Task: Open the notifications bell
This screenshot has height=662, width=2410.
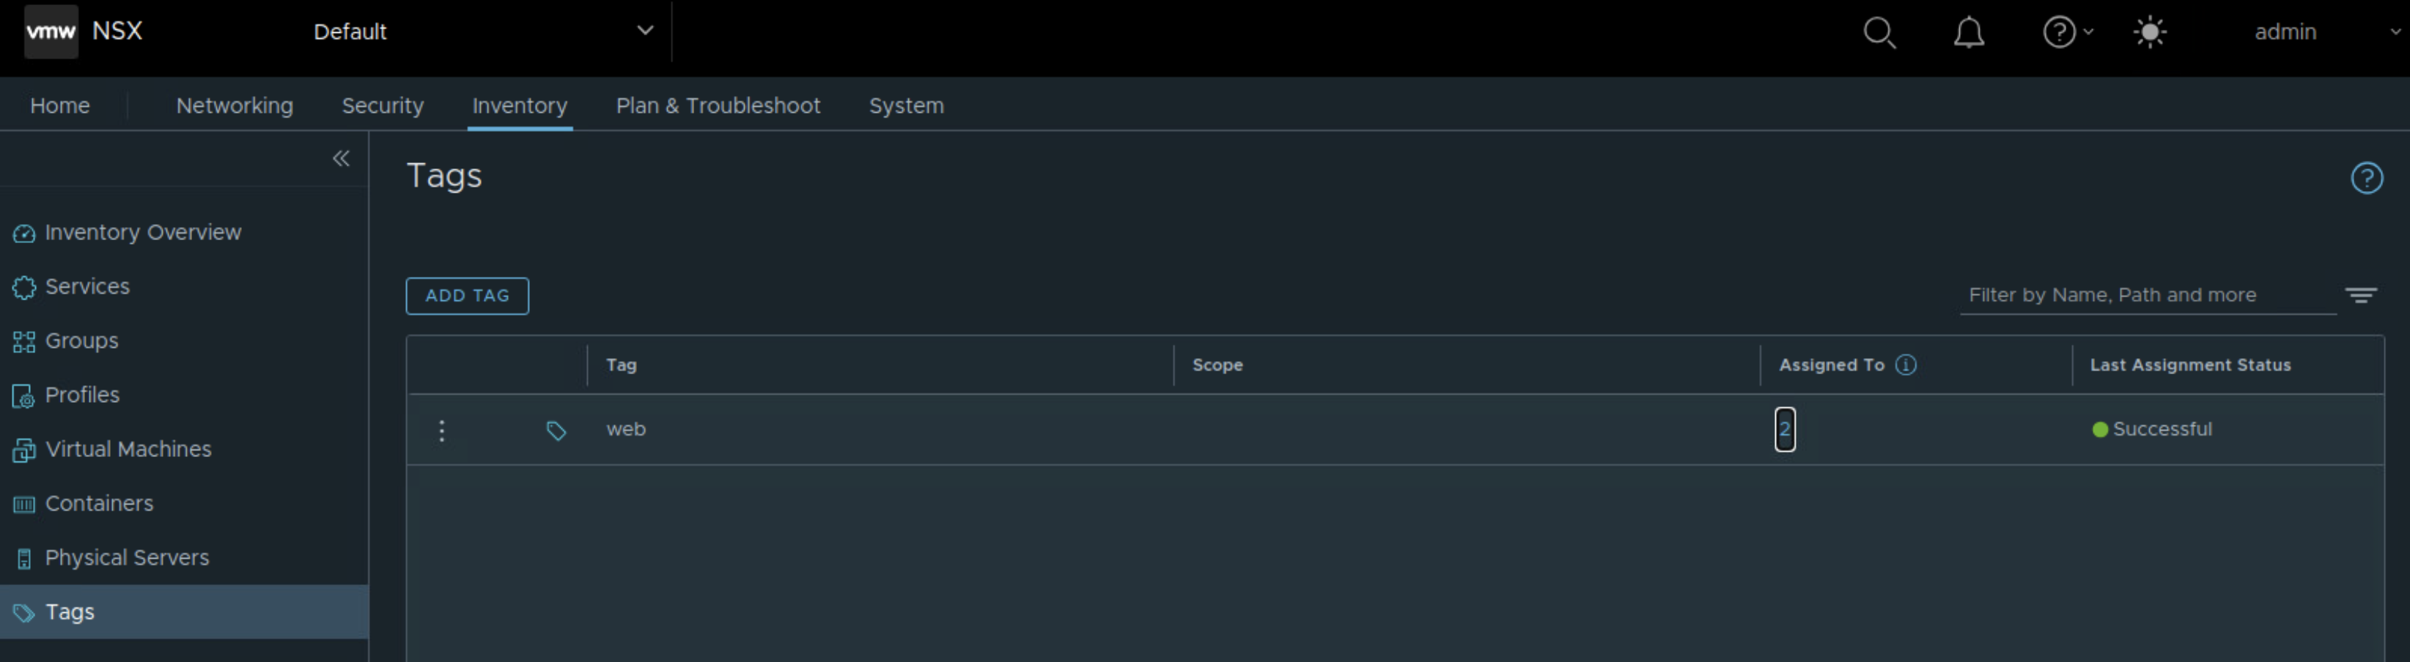Action: (x=1969, y=33)
